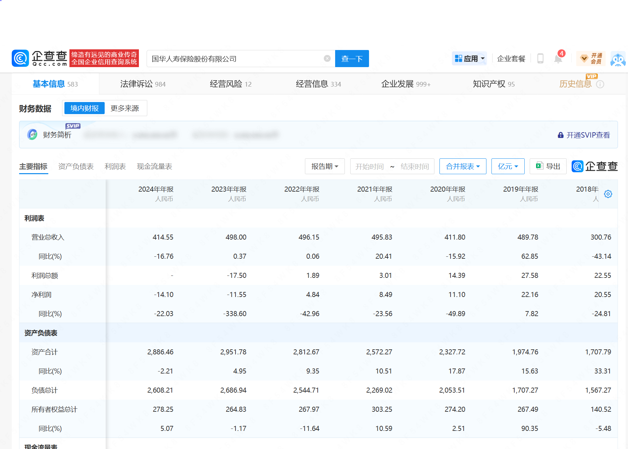Screen dimensions: 628x449
Task: Click the value 2,886.46 cell
Action: pyautogui.click(x=160, y=352)
